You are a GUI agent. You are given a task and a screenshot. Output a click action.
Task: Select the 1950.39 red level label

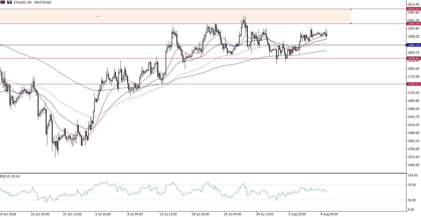pos(413,24)
